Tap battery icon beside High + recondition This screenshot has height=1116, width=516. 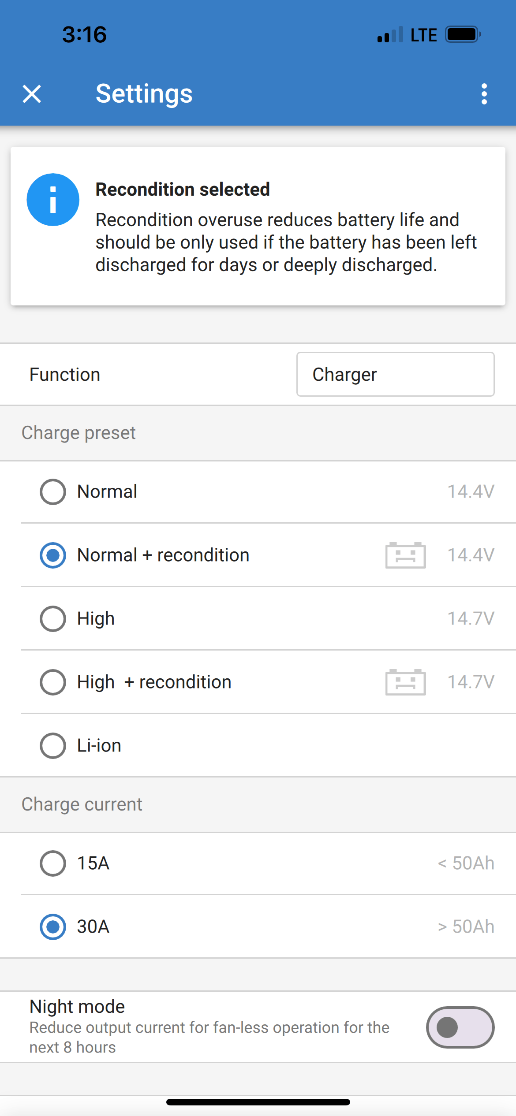click(x=405, y=682)
